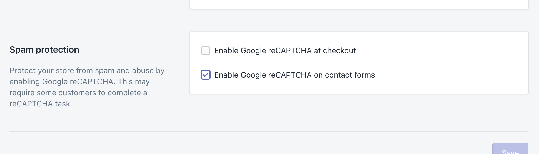The width and height of the screenshot is (539, 154).
Task: Enable Google reCAPTCHA at checkout checkbox
Action: coord(206,50)
